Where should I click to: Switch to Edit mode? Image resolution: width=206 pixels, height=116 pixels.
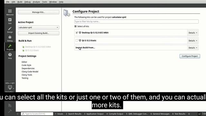(x=10, y=21)
